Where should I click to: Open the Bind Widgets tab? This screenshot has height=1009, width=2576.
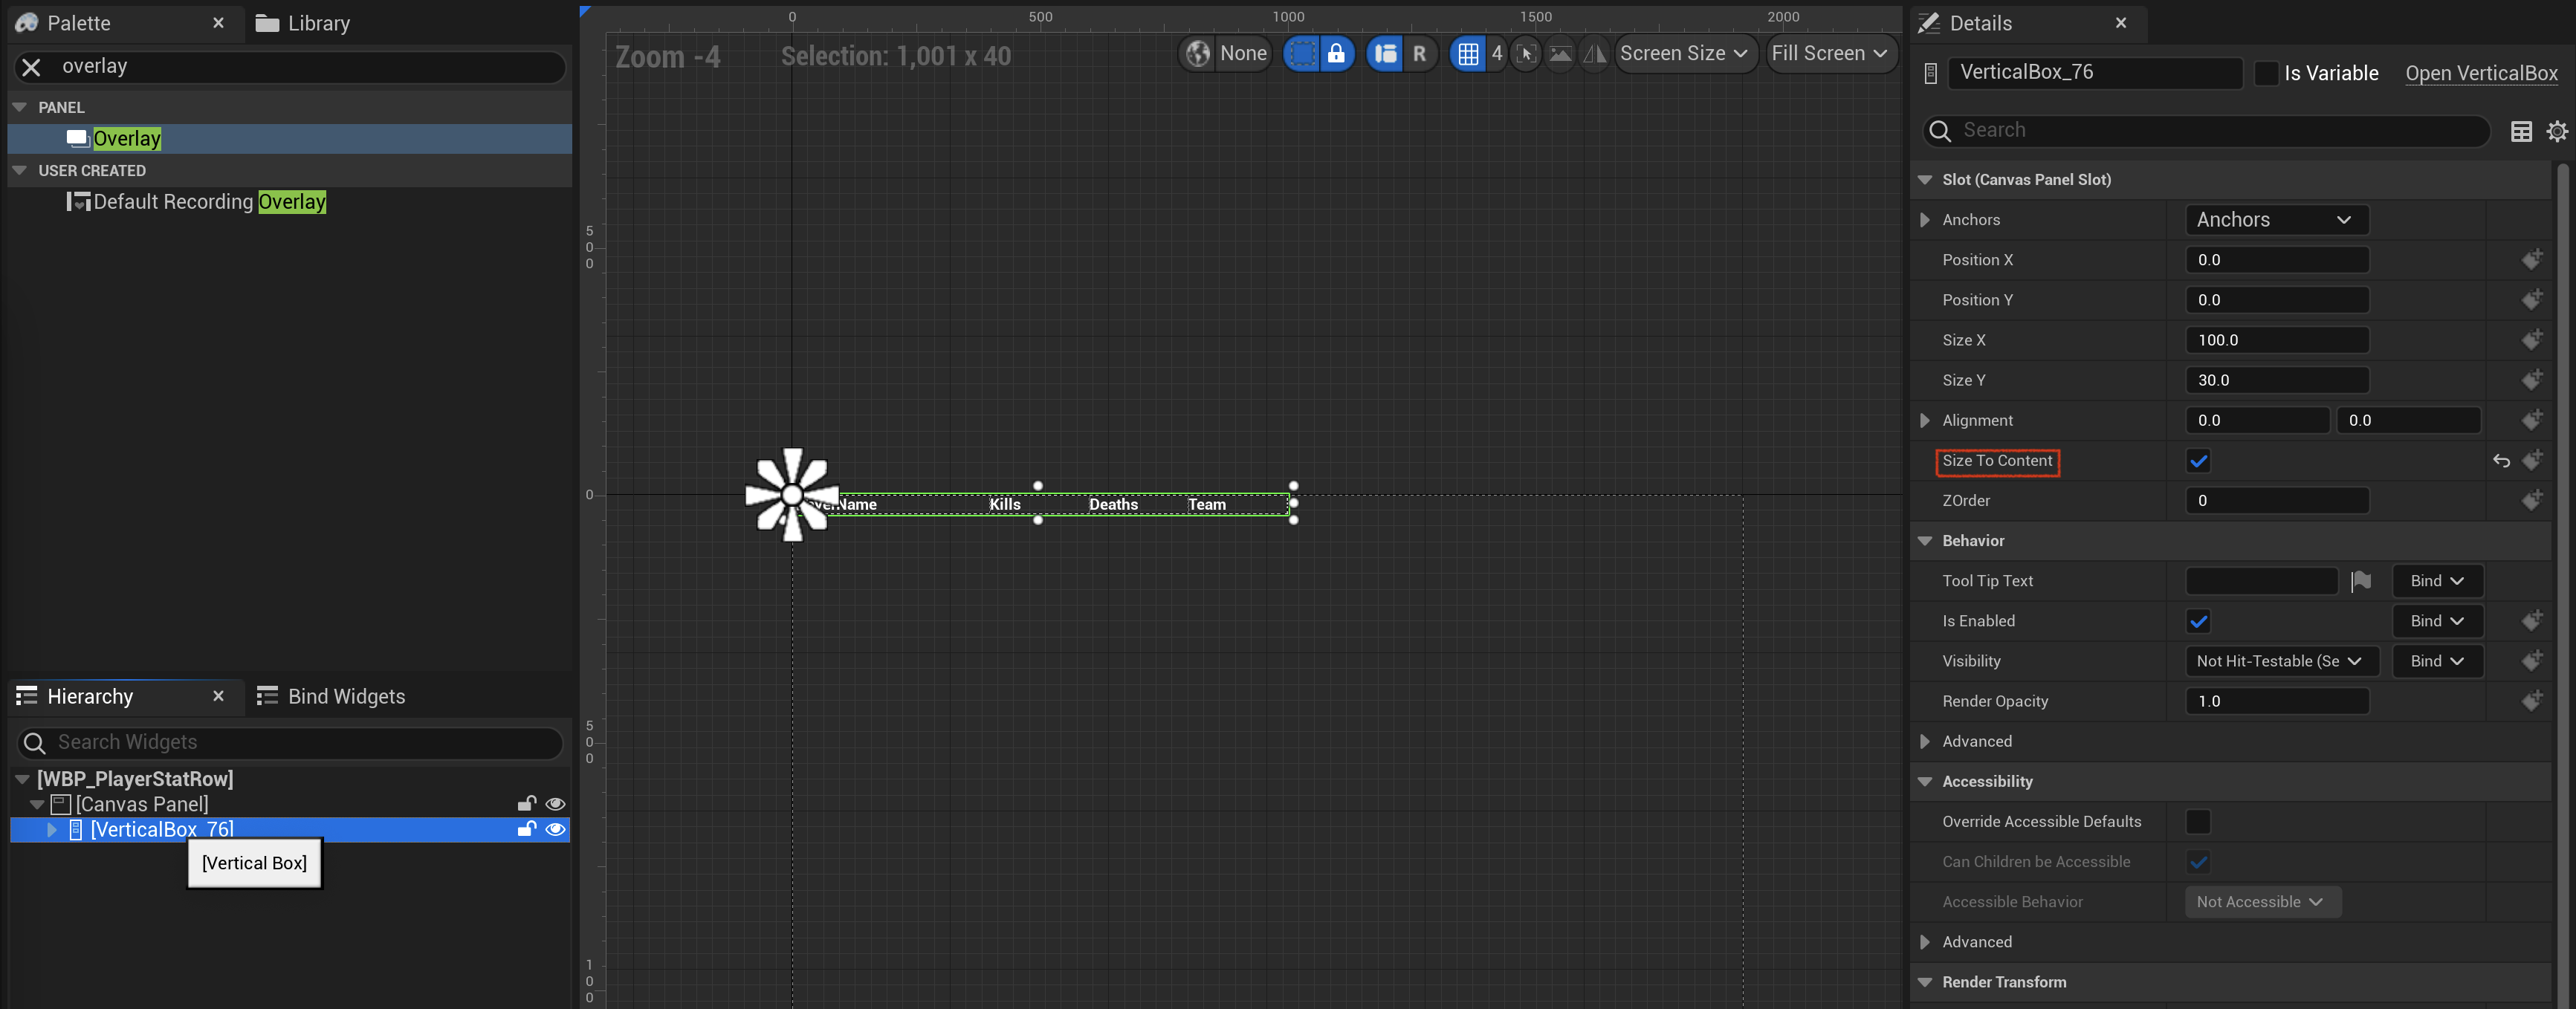(x=331, y=696)
